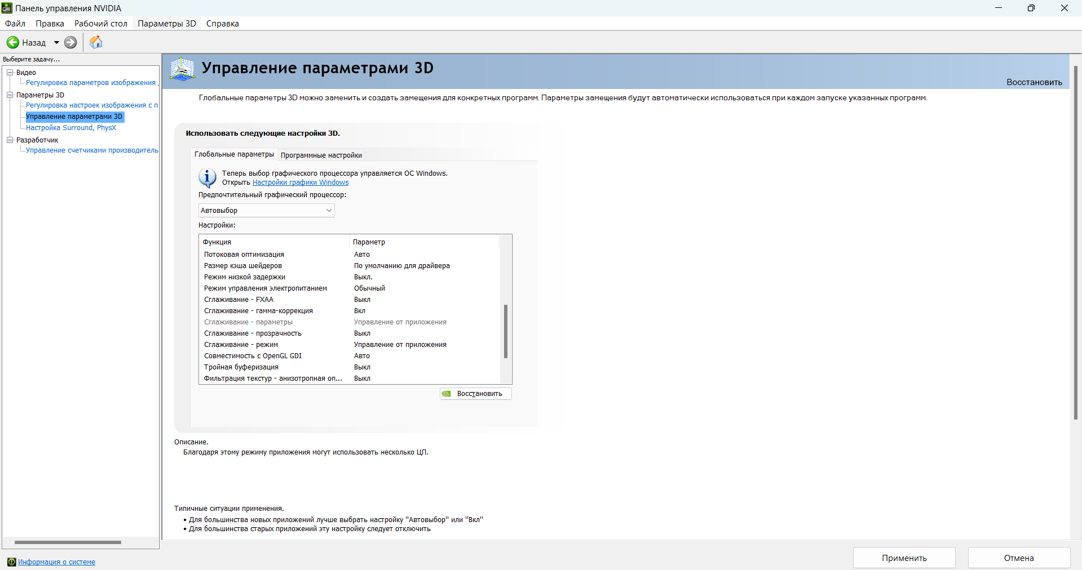The width and height of the screenshot is (1082, 570).
Task: Collapse the Разработчик tree node
Action: (10, 140)
